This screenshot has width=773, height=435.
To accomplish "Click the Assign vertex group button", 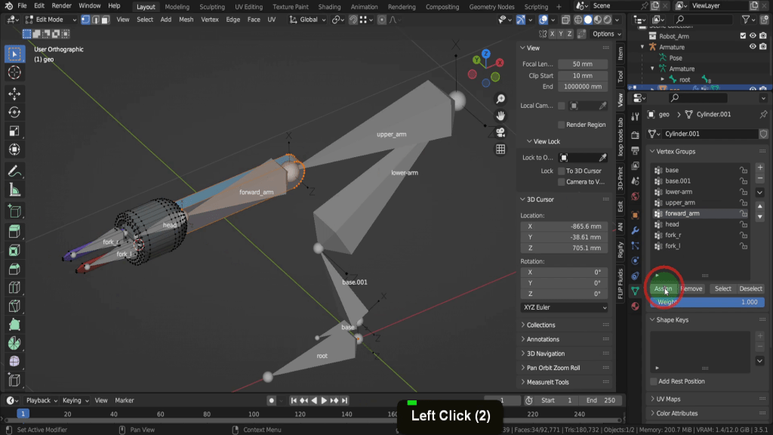I will pyautogui.click(x=663, y=288).
